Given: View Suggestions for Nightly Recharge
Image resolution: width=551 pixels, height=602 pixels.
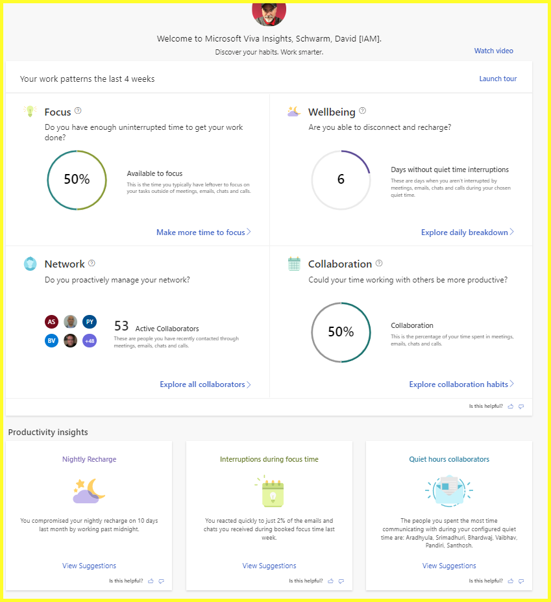Looking at the screenshot, I should pyautogui.click(x=90, y=566).
